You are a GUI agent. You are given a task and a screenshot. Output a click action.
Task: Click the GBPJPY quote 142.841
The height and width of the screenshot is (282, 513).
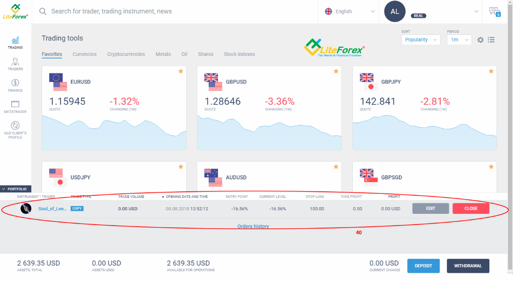coord(378,102)
